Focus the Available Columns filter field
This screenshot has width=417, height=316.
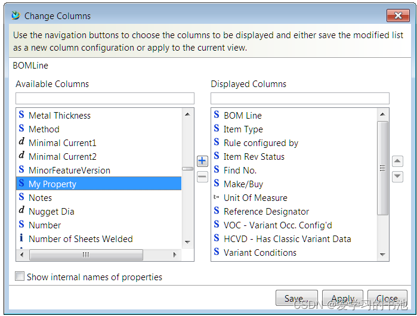click(x=105, y=98)
